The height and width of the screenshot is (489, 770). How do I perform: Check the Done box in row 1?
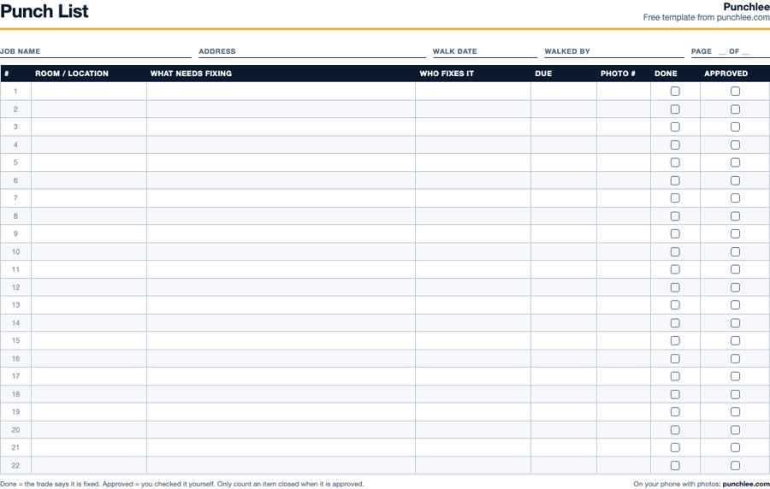coord(675,91)
